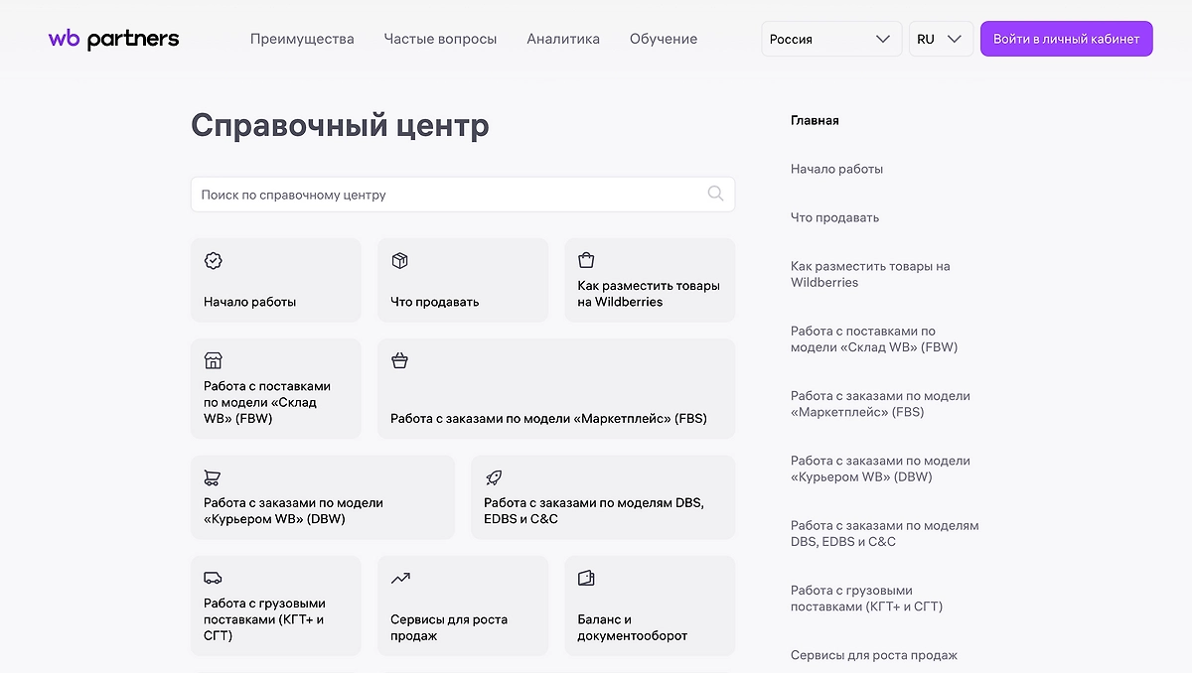Image resolution: width=1192 pixels, height=673 pixels.
Task: Click the growth chart icon for Сервисы для роста продаж
Action: click(399, 578)
